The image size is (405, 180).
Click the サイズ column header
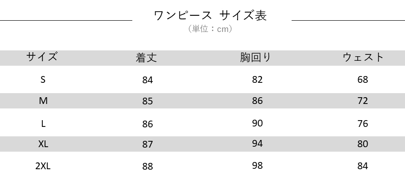click(x=42, y=57)
